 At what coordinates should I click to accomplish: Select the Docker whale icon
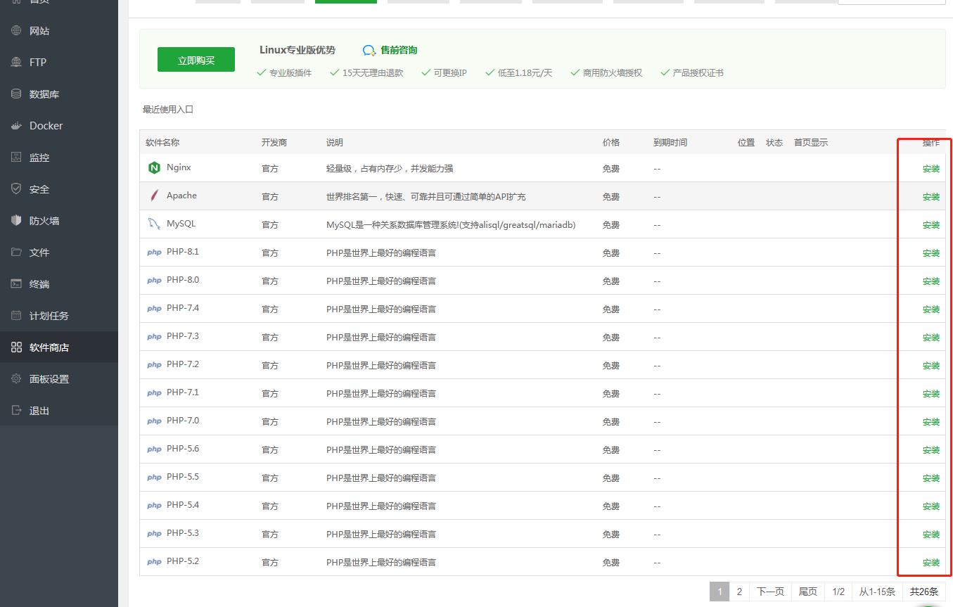pos(16,126)
